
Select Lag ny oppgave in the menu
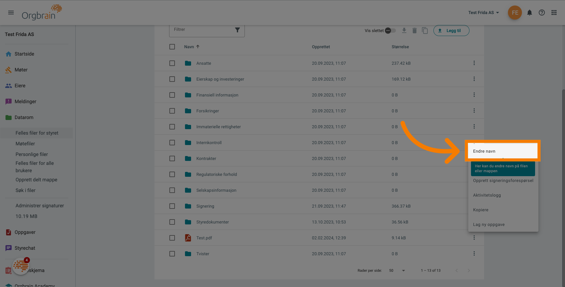[x=503, y=224]
